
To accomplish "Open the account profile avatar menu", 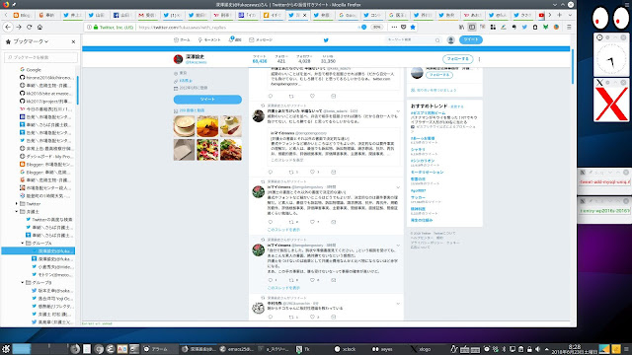I will click(x=450, y=39).
